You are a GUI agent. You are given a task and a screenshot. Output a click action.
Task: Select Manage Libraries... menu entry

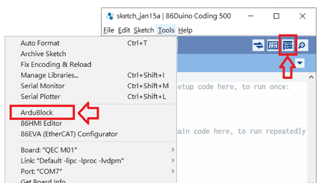pyautogui.click(x=49, y=75)
